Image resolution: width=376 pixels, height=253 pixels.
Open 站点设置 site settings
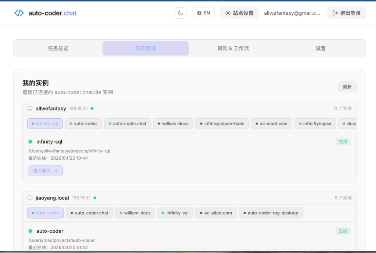239,13
